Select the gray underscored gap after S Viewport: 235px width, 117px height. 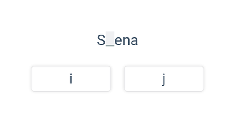point(110,39)
